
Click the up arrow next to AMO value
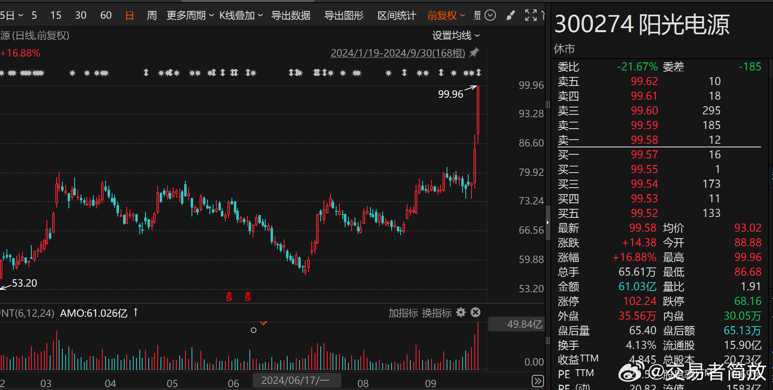(136, 312)
